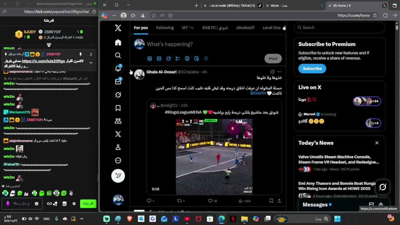The image size is (400, 225).
Task: Focus the X Search field
Action: [339, 27]
